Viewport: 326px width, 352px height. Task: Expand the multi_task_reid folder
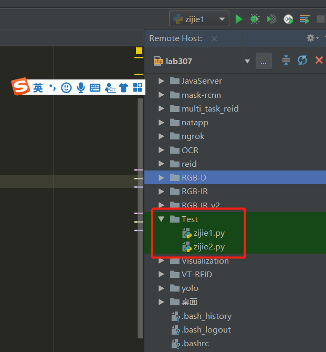pyautogui.click(x=161, y=109)
